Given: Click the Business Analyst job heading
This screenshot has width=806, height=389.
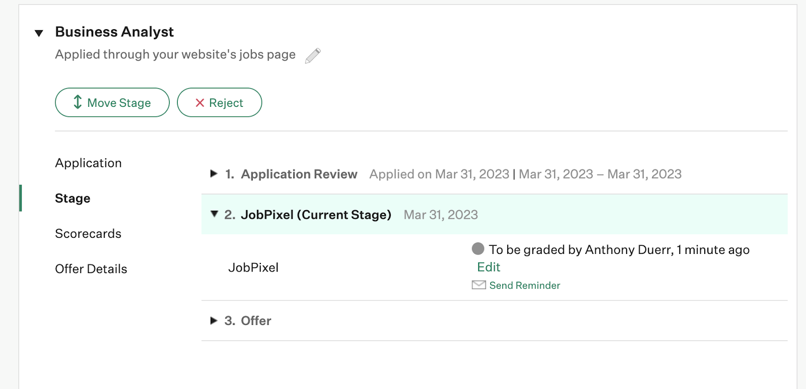Looking at the screenshot, I should coord(114,32).
